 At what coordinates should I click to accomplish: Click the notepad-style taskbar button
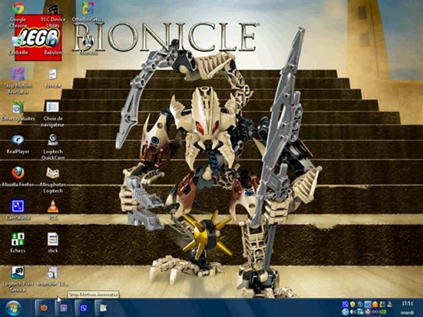coord(103,308)
